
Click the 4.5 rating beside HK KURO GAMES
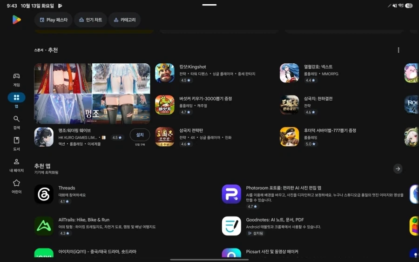click(x=117, y=138)
